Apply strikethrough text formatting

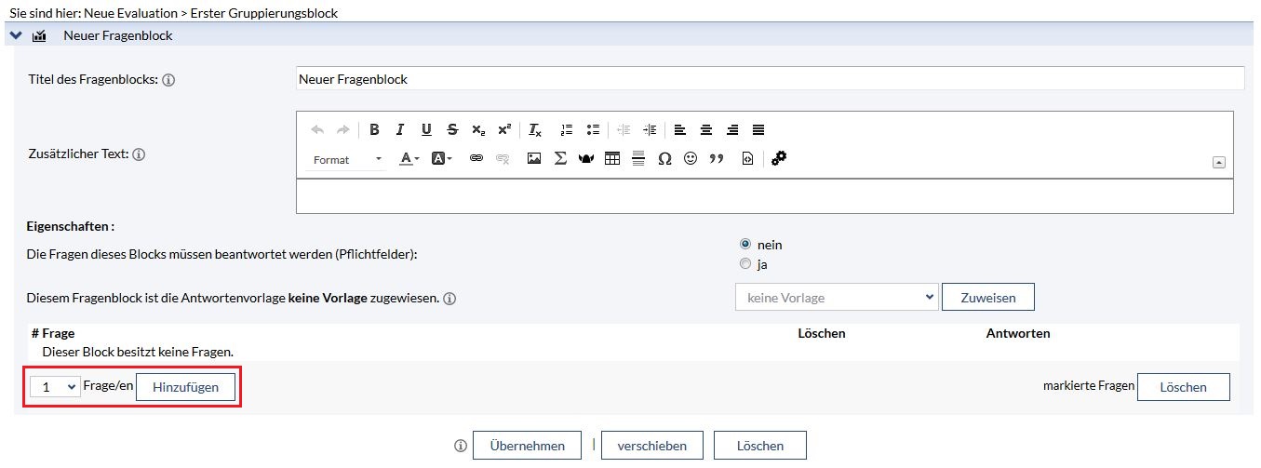(x=452, y=130)
